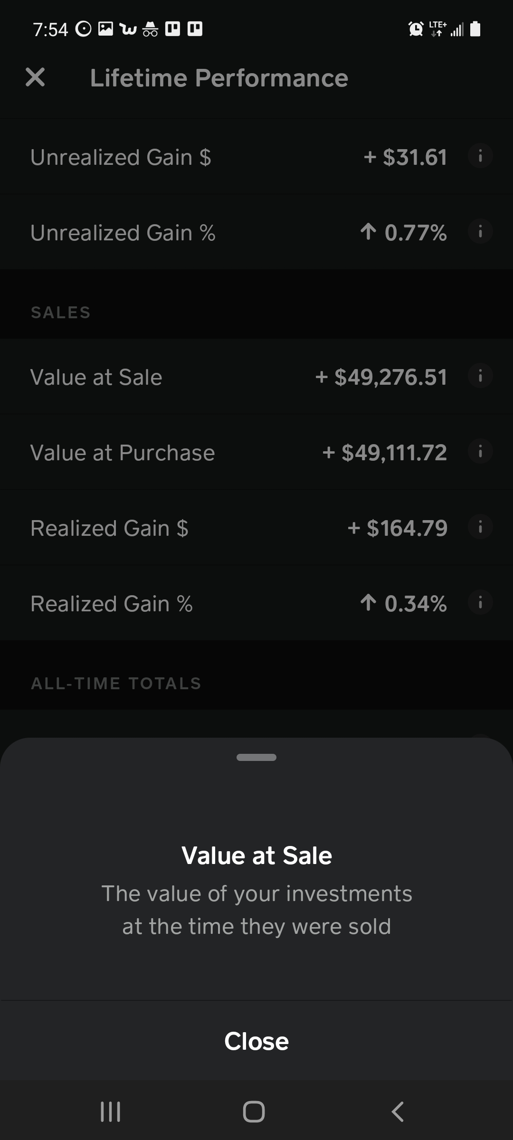Close the Lifetime Performance screen with X
Screen dimensions: 513x1140
(35, 77)
